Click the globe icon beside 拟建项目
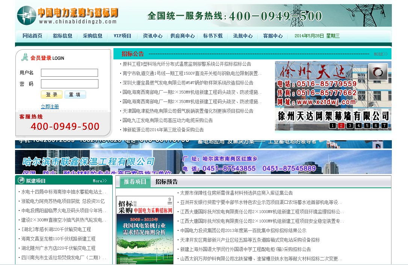 tap(21, 180)
